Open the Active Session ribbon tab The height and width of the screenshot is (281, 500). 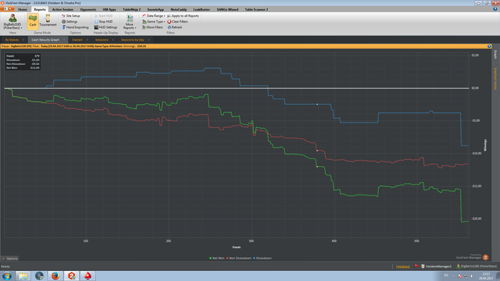point(63,9)
